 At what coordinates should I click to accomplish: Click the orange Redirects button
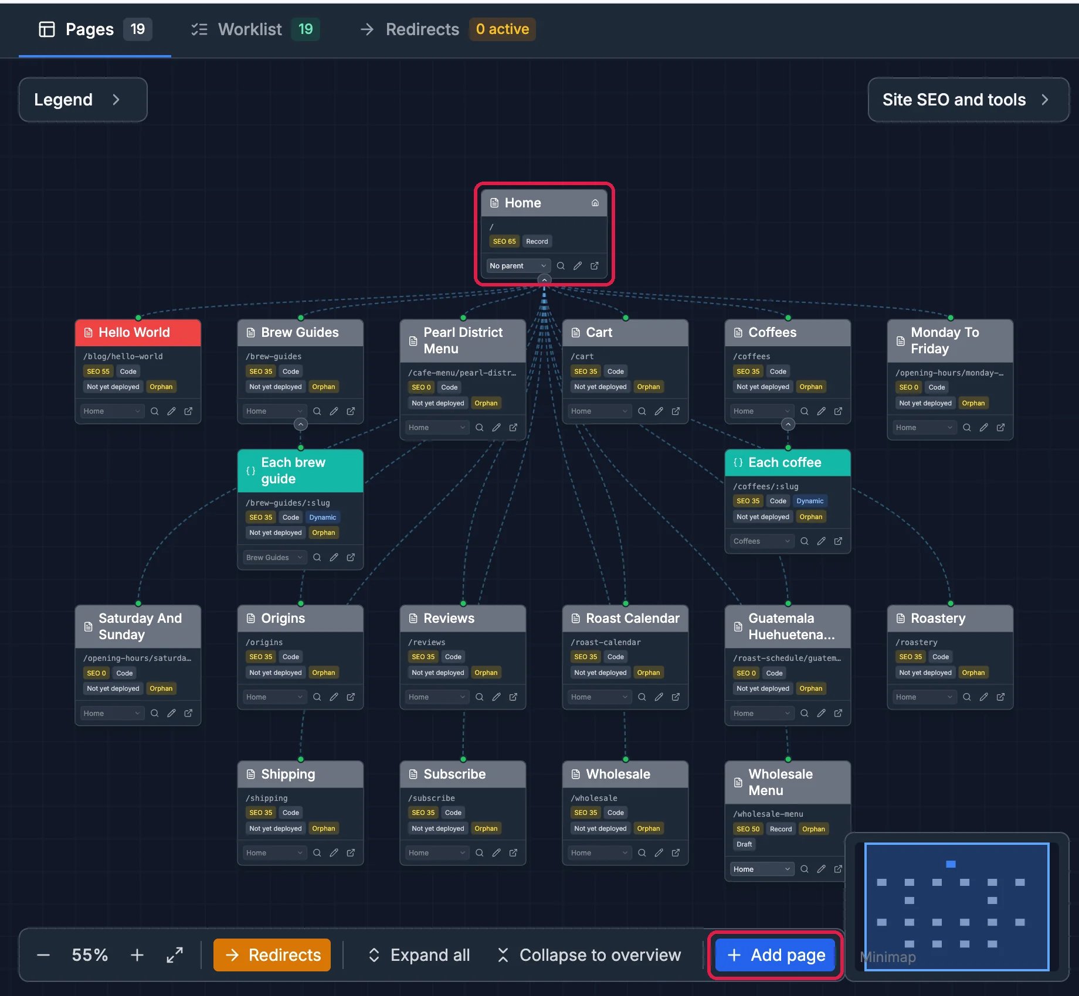point(272,955)
